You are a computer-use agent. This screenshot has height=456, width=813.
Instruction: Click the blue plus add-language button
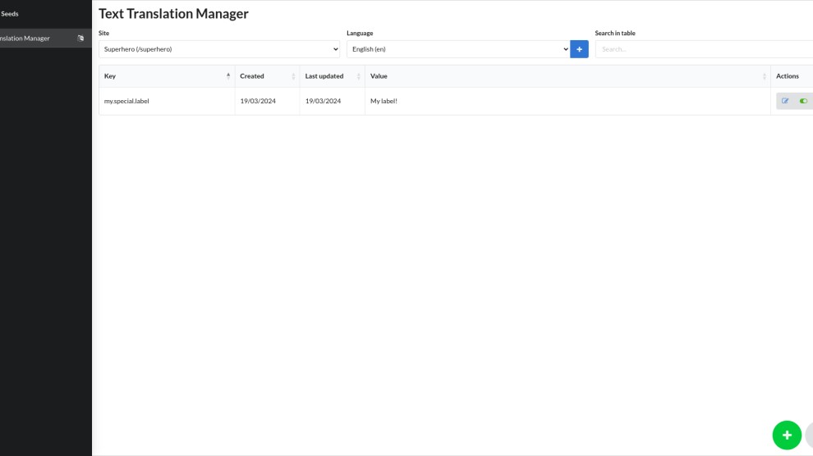[x=579, y=49]
